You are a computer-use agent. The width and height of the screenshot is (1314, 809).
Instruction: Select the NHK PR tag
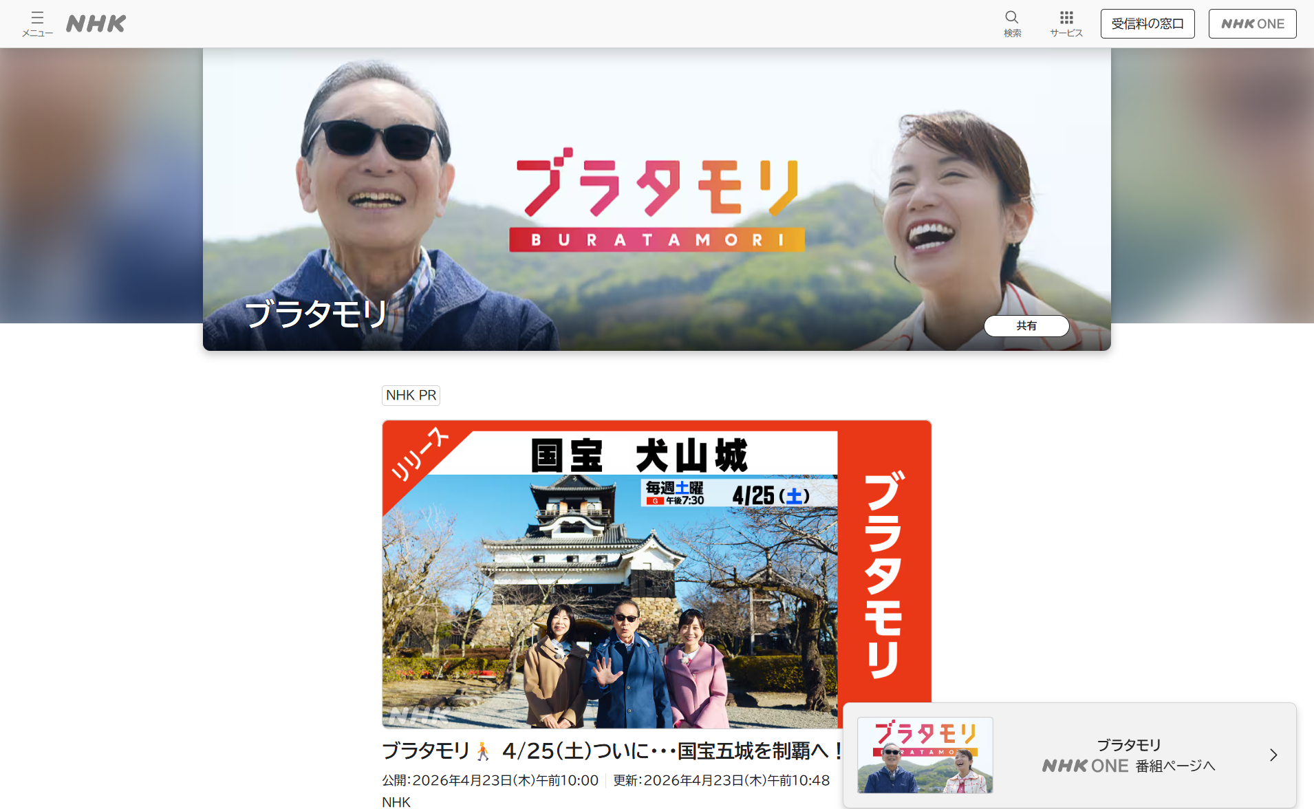[411, 396]
